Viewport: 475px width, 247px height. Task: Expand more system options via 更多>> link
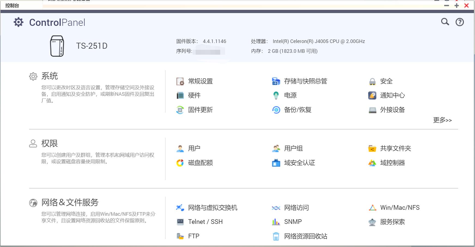click(x=442, y=120)
